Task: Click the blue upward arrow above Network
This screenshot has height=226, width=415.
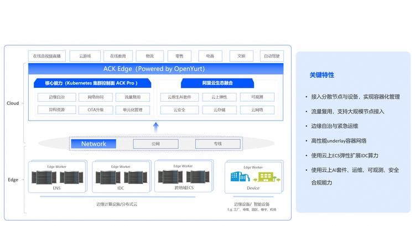Action: coord(156,128)
